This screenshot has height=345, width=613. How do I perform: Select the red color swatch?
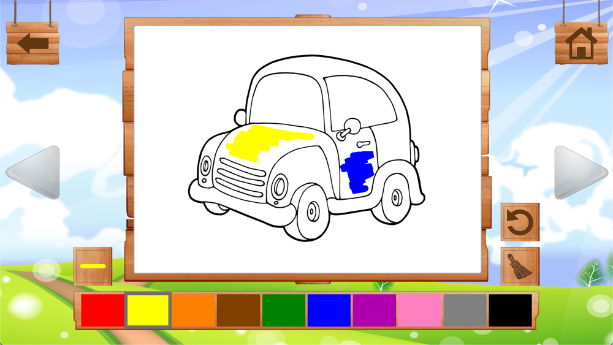102,310
